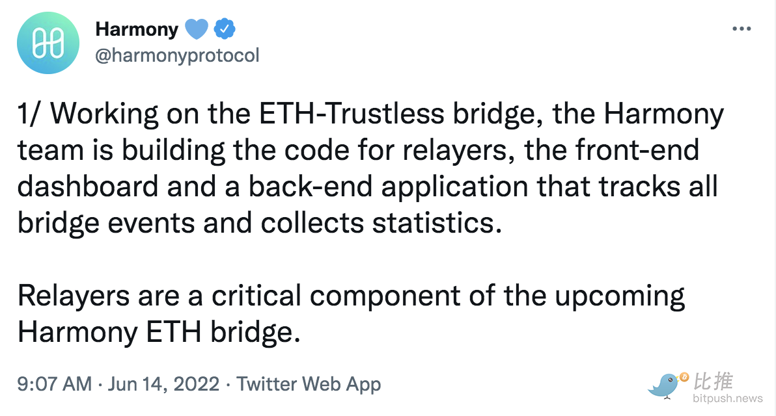Click "Harmony ETH bridge." closing line
776x416 pixels.
coord(159,332)
